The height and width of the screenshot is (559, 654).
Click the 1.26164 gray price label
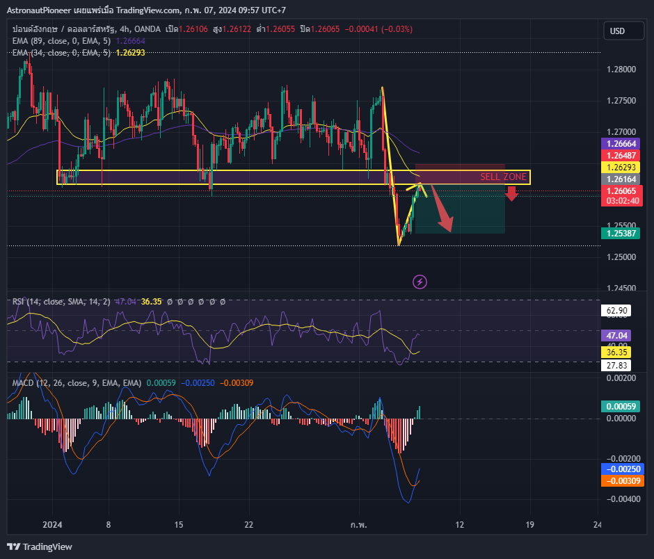(621, 179)
